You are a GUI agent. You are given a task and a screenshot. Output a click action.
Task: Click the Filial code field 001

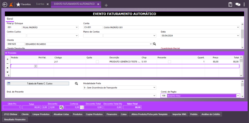point(14,27)
